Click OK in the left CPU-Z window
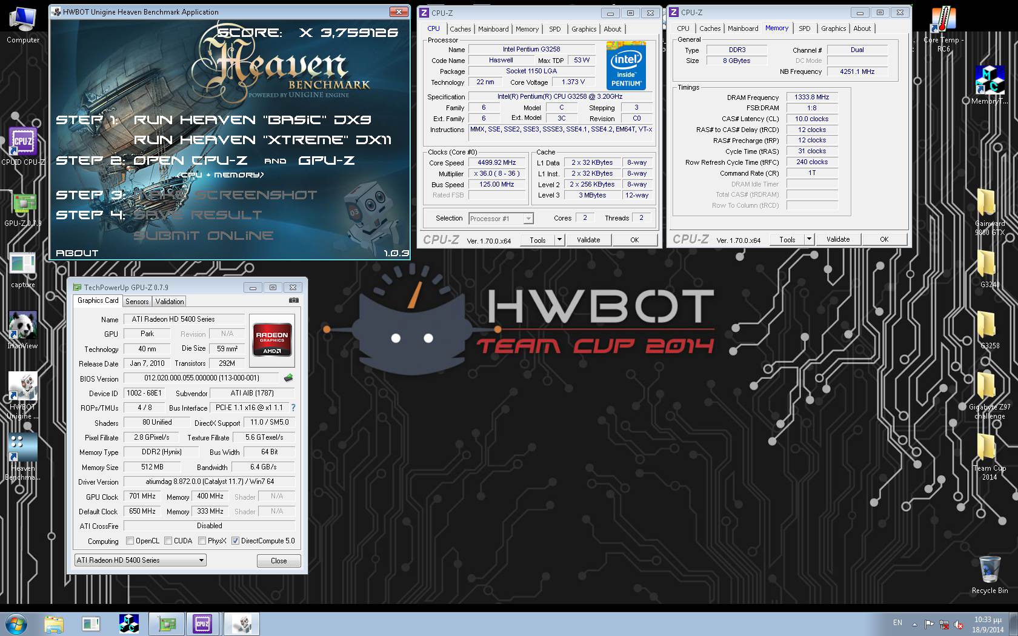1018x636 pixels. 634,240
